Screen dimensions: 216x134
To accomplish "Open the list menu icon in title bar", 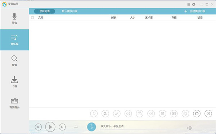I will (188, 4).
